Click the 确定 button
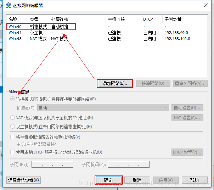The width and height of the screenshot is (214, 190). (108, 180)
